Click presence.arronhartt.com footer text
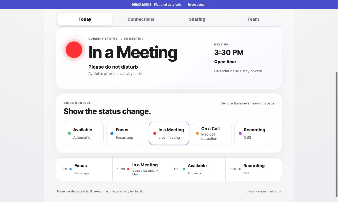This screenshot has height=202, width=338. (x=264, y=191)
